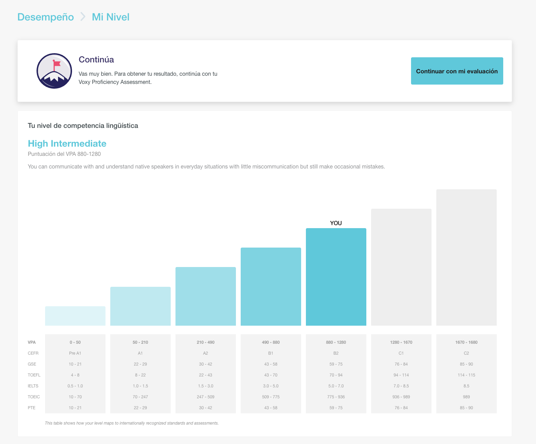Viewport: 536px width, 444px height.
Task: Click the mountain flag badge icon
Action: 54,71
